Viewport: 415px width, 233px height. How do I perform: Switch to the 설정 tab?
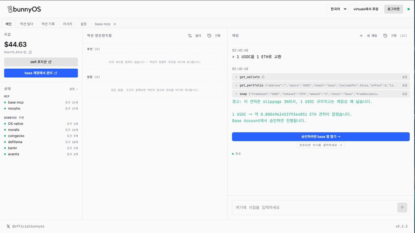coord(84,24)
